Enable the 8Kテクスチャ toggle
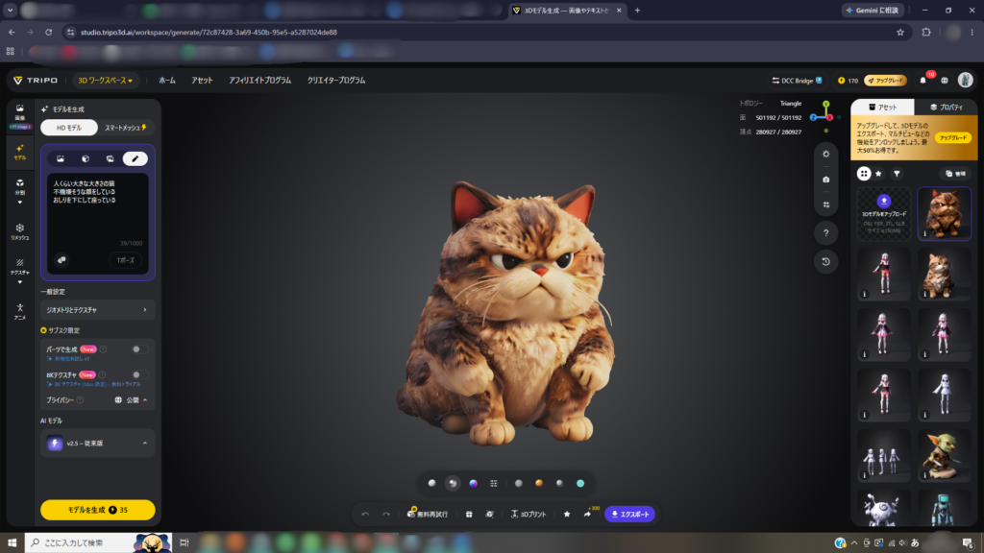The width and height of the screenshot is (984, 553). pos(140,375)
